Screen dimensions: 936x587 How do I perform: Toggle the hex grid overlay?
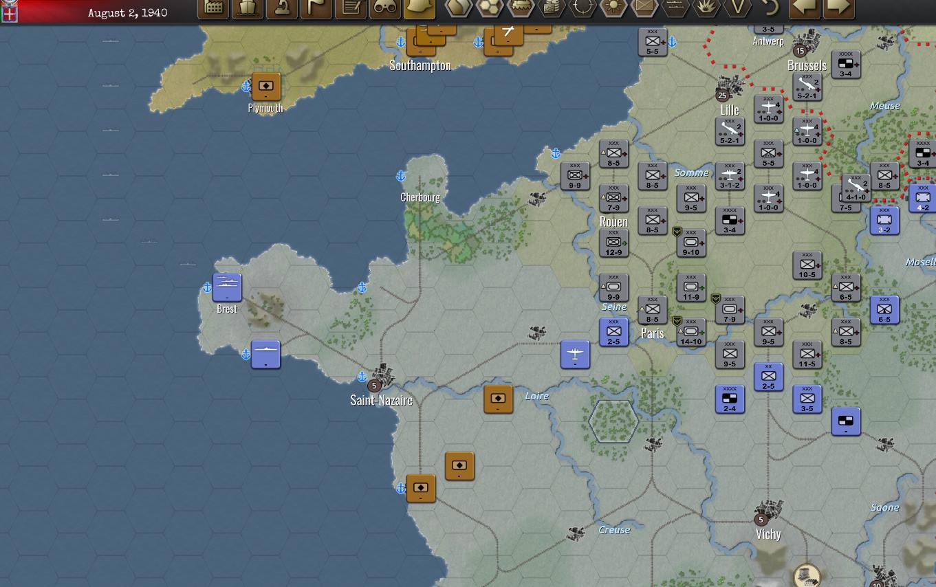(490, 8)
